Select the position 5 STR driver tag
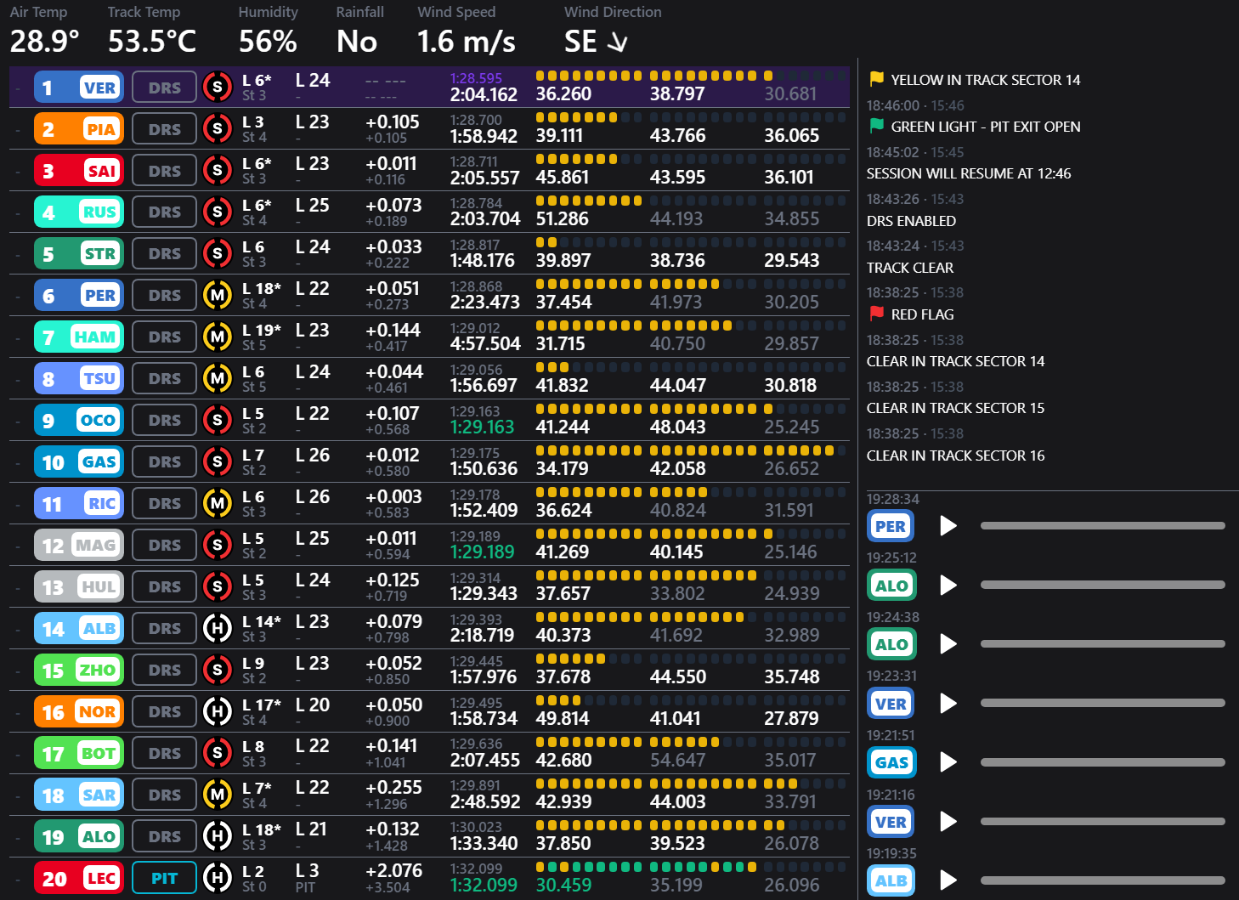This screenshot has height=900, width=1239. (79, 253)
